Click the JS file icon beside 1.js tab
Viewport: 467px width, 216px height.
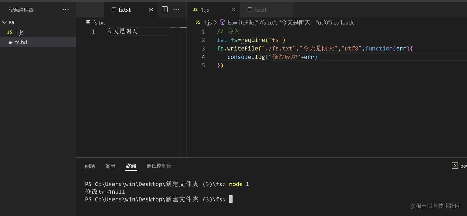pyautogui.click(x=196, y=10)
